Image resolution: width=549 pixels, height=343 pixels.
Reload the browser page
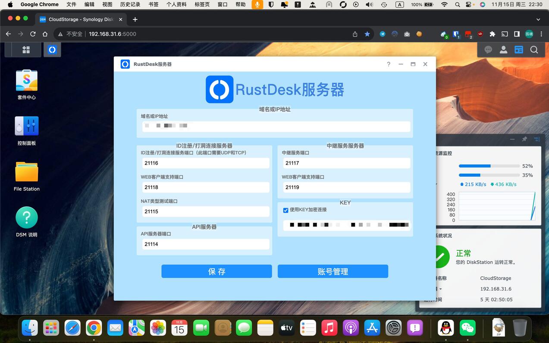(x=33, y=34)
